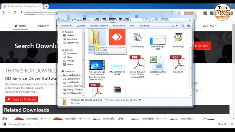
Task: Close the Chrome downloads bar
Action: click(x=232, y=124)
